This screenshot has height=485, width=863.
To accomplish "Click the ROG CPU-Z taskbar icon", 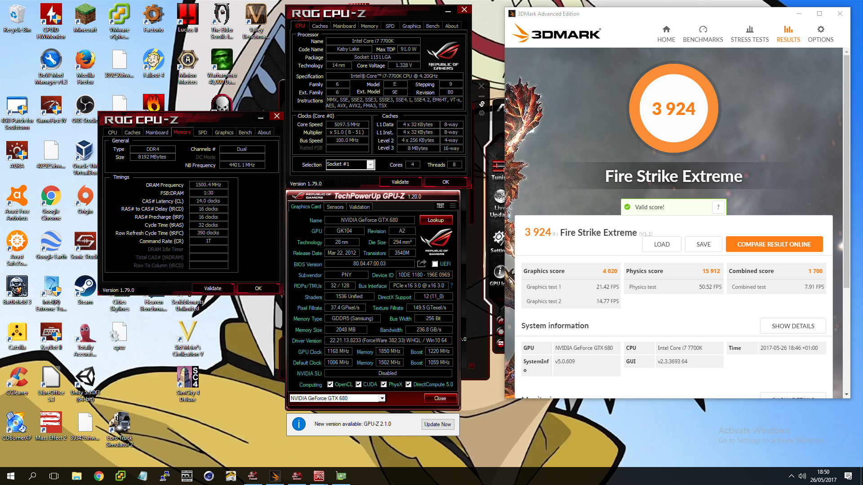I will (319, 476).
